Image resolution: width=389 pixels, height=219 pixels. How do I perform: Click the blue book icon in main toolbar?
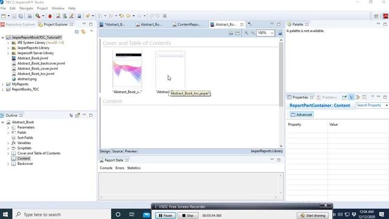pyautogui.click(x=79, y=16)
